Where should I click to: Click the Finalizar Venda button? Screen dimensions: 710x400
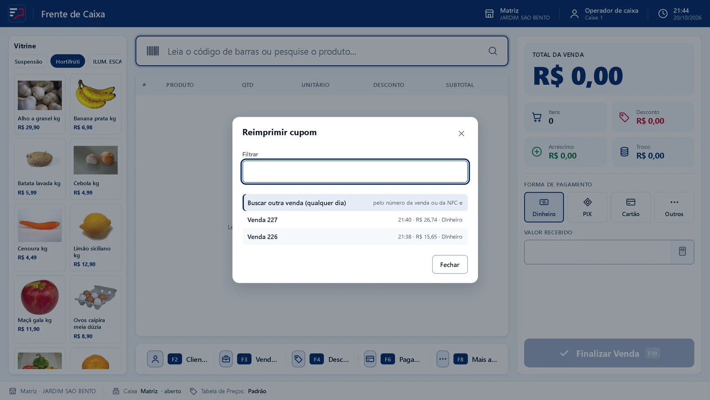pos(609,353)
